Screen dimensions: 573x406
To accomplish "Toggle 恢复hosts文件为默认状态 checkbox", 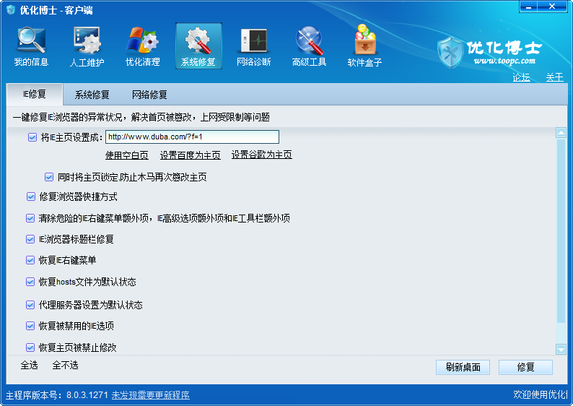I will [x=30, y=282].
